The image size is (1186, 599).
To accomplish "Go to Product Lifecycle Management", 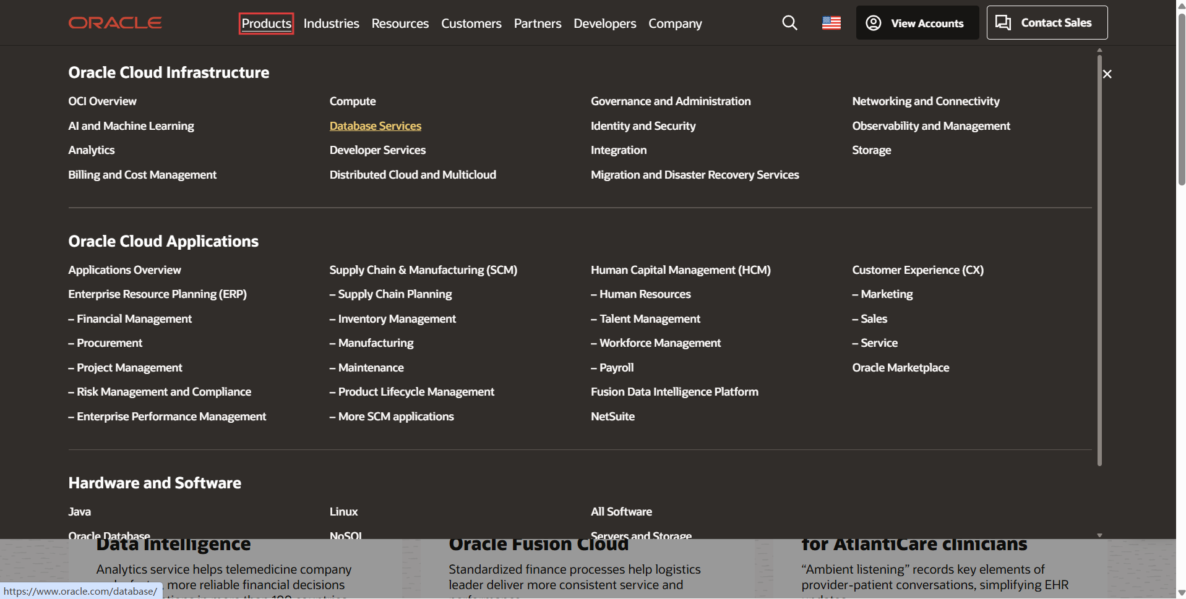I will (x=412, y=392).
